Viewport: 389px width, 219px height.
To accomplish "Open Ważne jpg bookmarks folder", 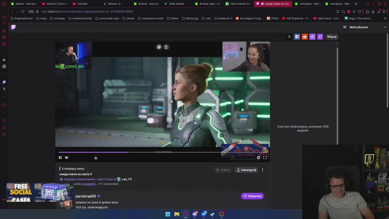I will [x=190, y=18].
